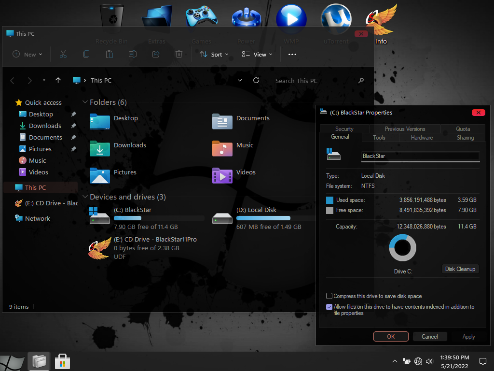Open the notification center icon
This screenshot has height=371, width=494.
tap(482, 361)
